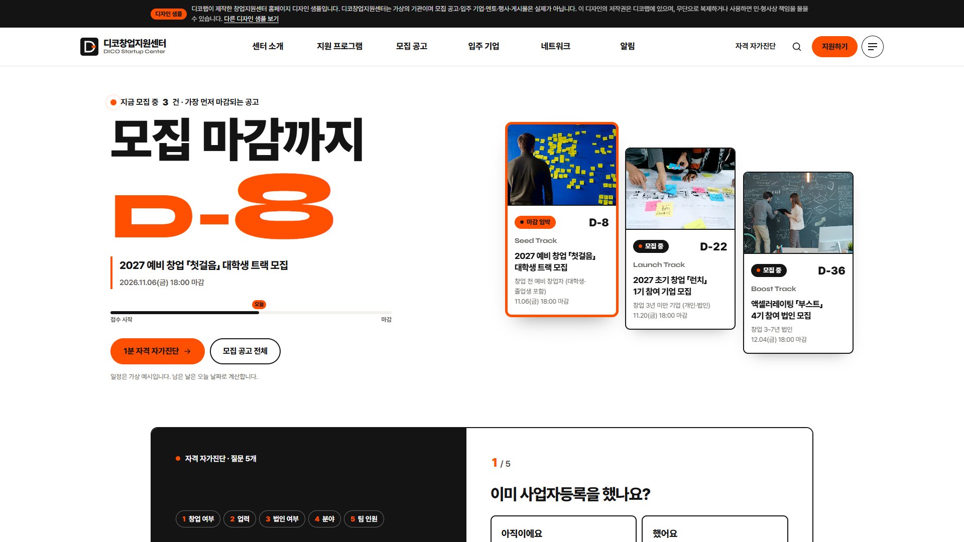Click the DICO Startup Center logo

coord(124,46)
